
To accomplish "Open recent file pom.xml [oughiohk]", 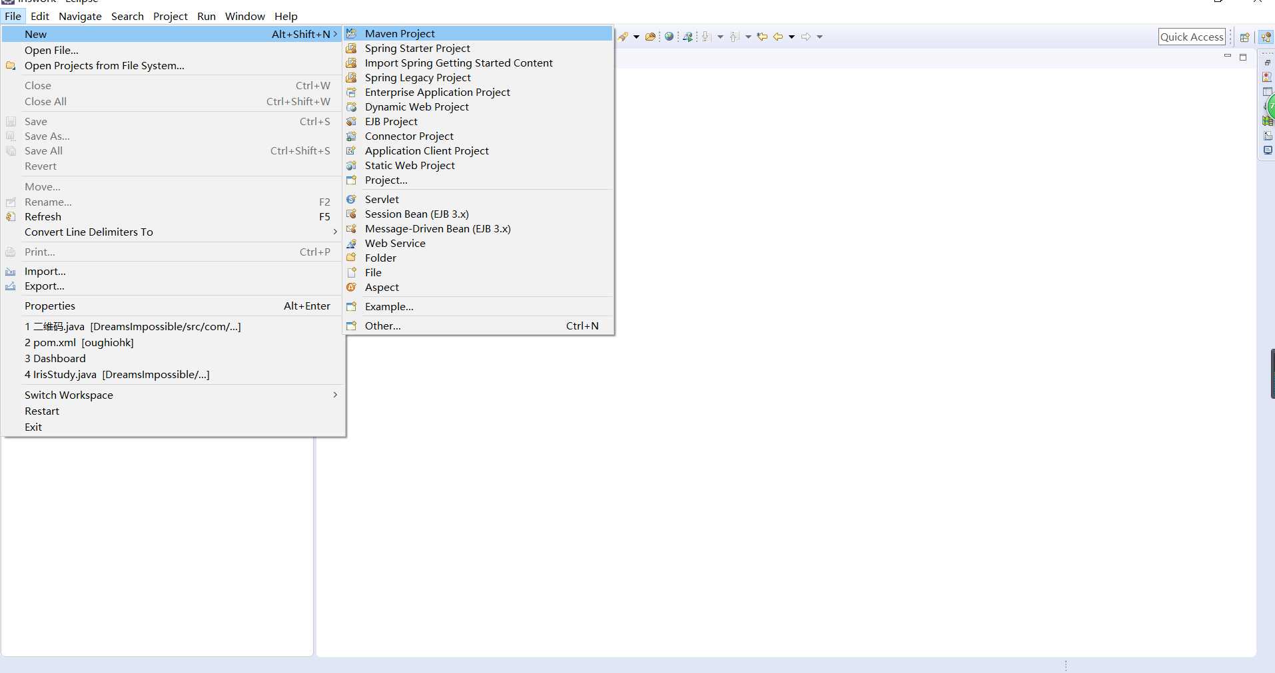I will click(173, 342).
